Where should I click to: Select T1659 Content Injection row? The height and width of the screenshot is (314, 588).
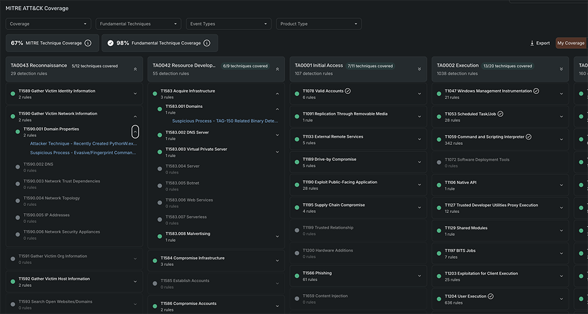(x=358, y=299)
